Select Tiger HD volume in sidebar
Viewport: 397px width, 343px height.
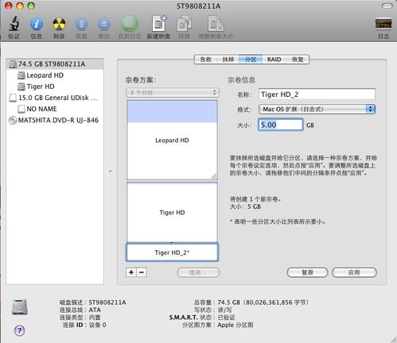click(55, 87)
